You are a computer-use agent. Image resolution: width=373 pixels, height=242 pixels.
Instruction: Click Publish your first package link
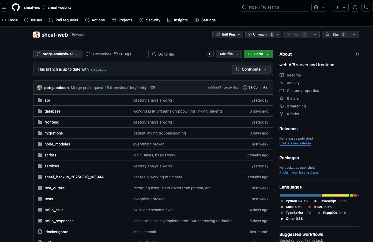[299, 172]
